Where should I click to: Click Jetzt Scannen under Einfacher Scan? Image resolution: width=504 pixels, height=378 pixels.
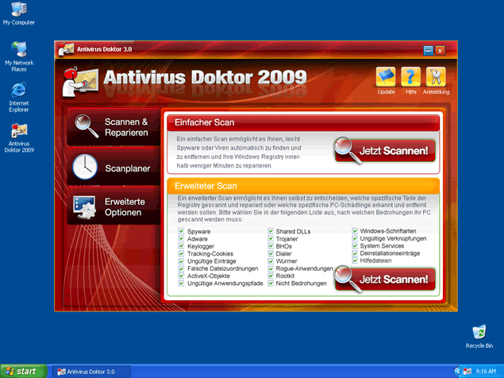pos(385,150)
